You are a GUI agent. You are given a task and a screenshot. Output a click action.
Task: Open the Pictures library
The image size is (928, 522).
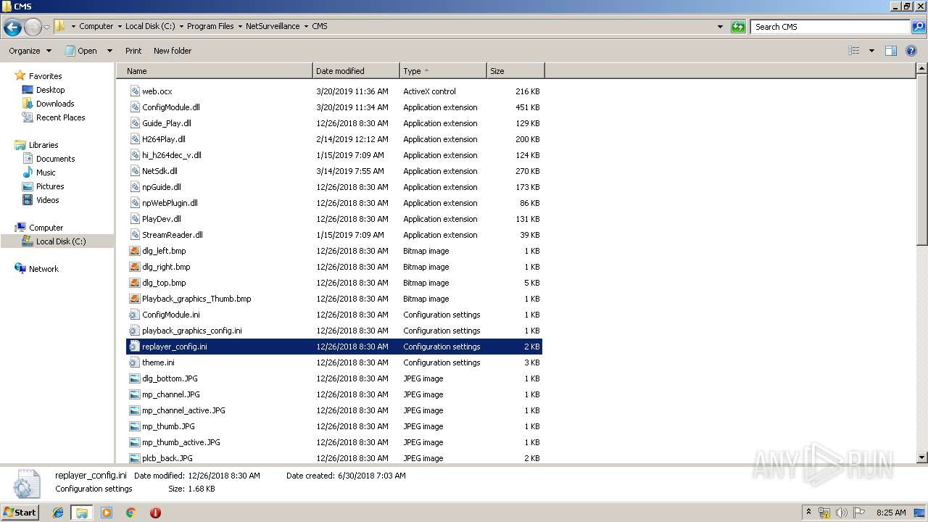[x=50, y=186]
